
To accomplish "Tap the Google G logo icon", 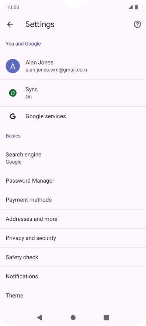I will click(x=13, y=116).
